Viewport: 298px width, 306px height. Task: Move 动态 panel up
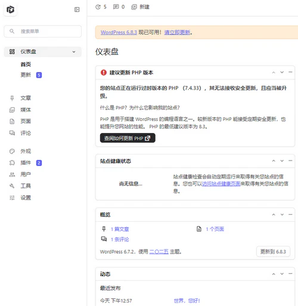click(x=274, y=274)
